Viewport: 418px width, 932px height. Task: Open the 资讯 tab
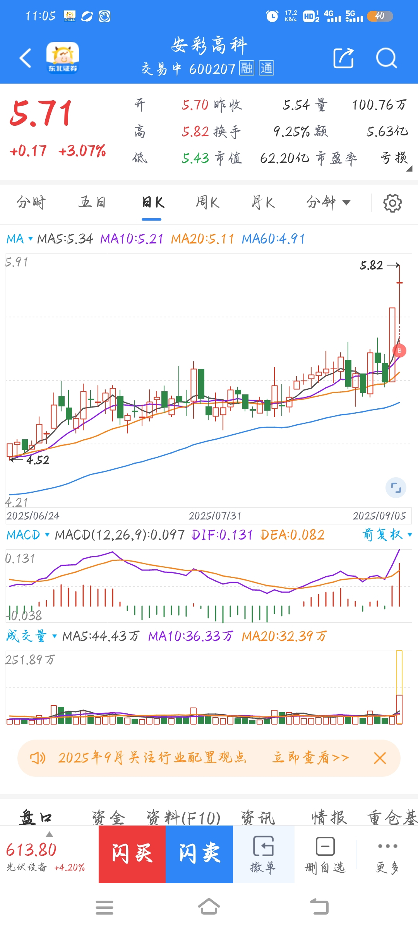(x=258, y=818)
